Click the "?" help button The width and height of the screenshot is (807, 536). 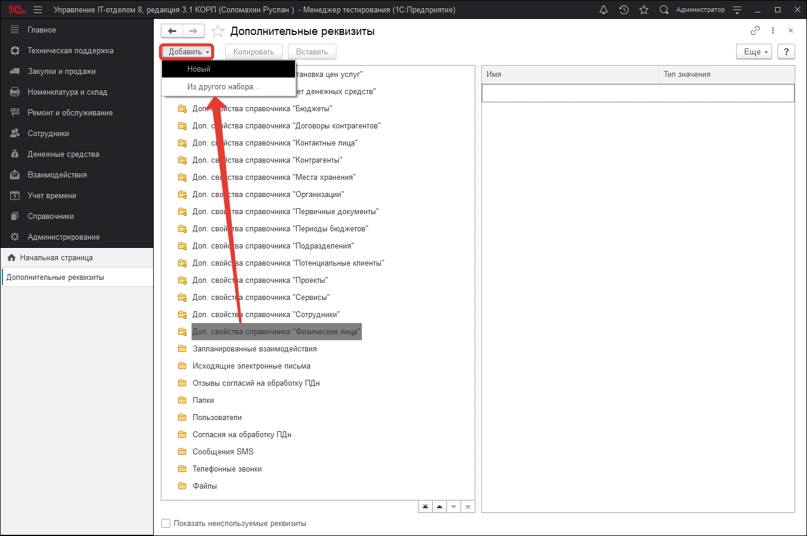point(786,52)
